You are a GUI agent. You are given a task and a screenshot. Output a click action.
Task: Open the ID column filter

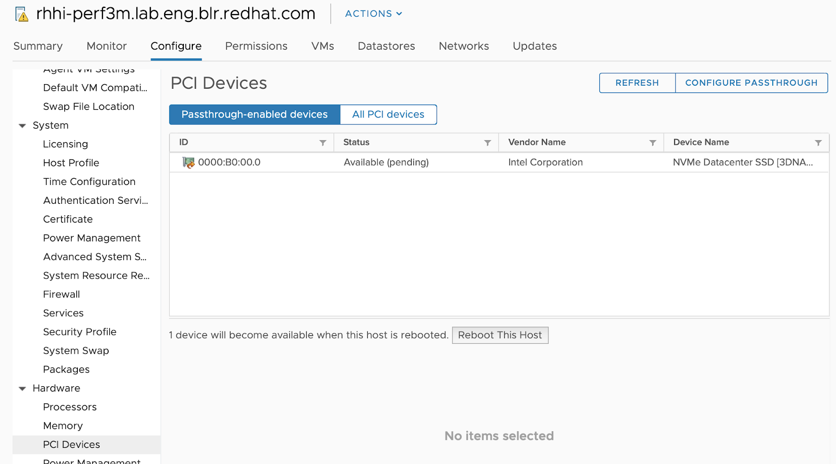(323, 143)
